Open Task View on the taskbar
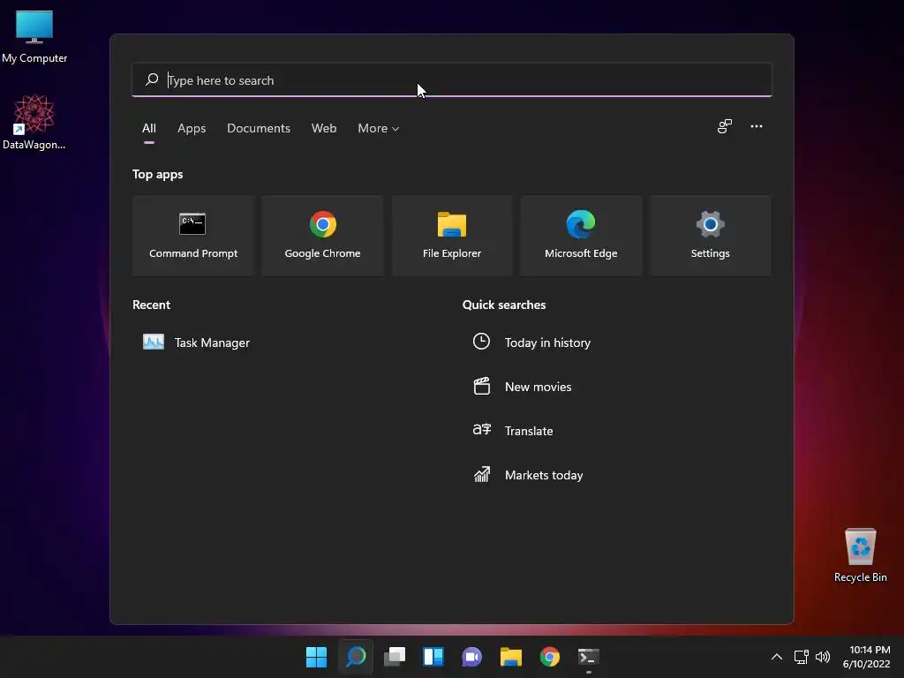Screen dimensions: 904x678 tap(395, 657)
